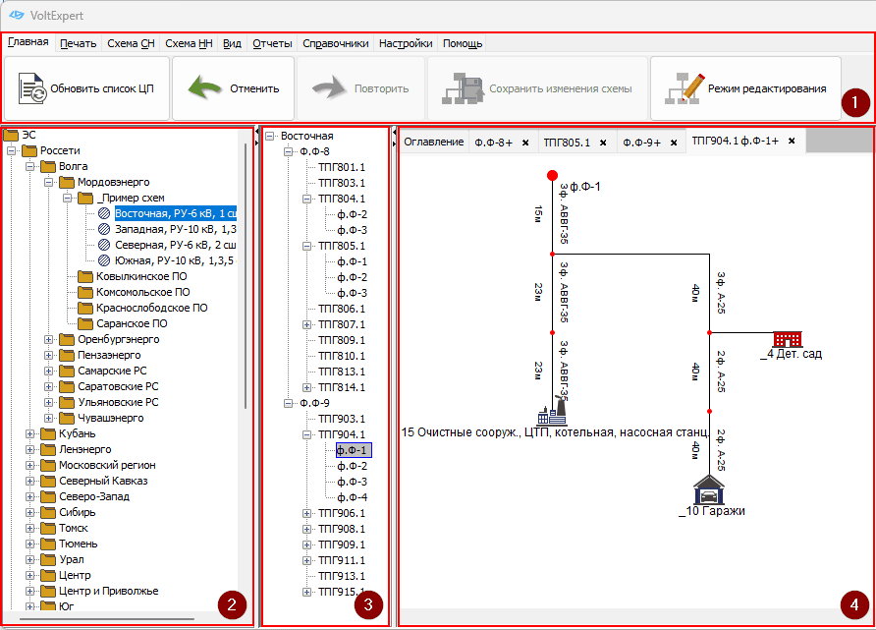The width and height of the screenshot is (876, 630).
Task: Expand the ТПГ906.1 tree node
Action: coord(307,513)
